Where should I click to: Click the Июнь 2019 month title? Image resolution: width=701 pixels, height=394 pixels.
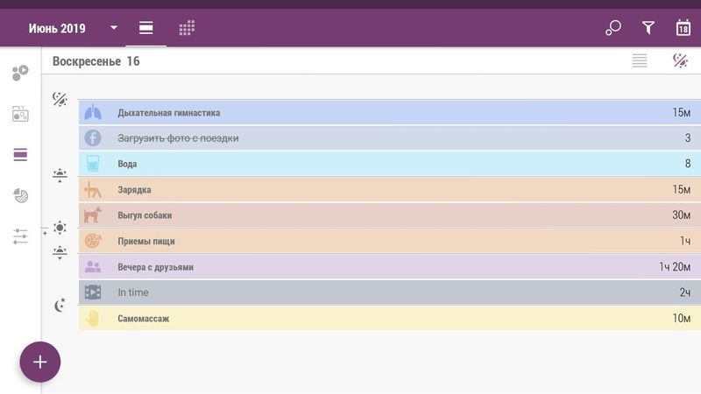[x=57, y=28]
